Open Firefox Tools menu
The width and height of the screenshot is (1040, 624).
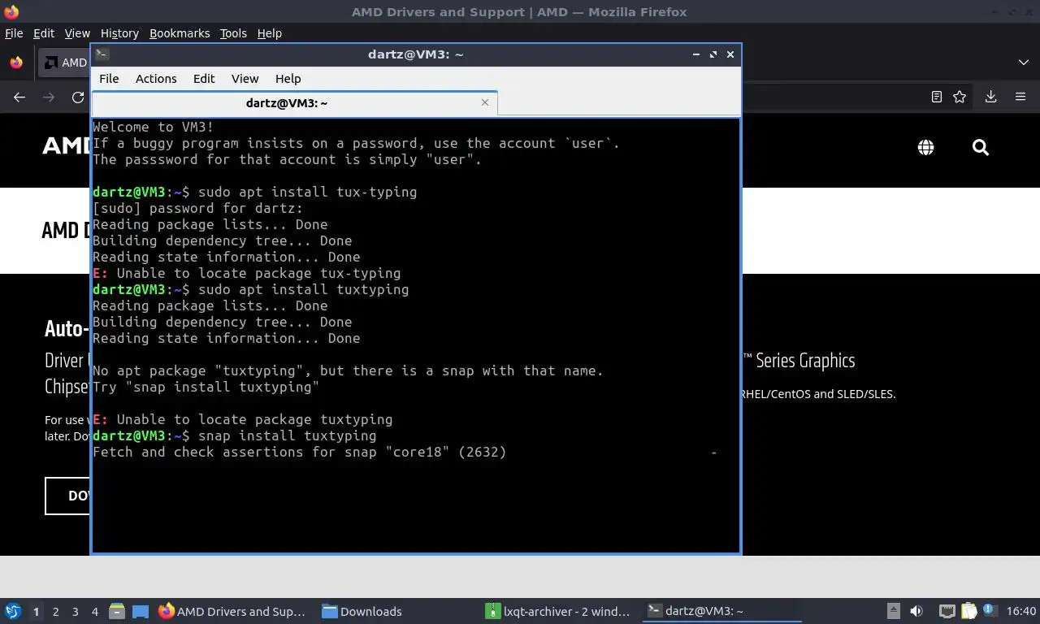click(x=233, y=33)
